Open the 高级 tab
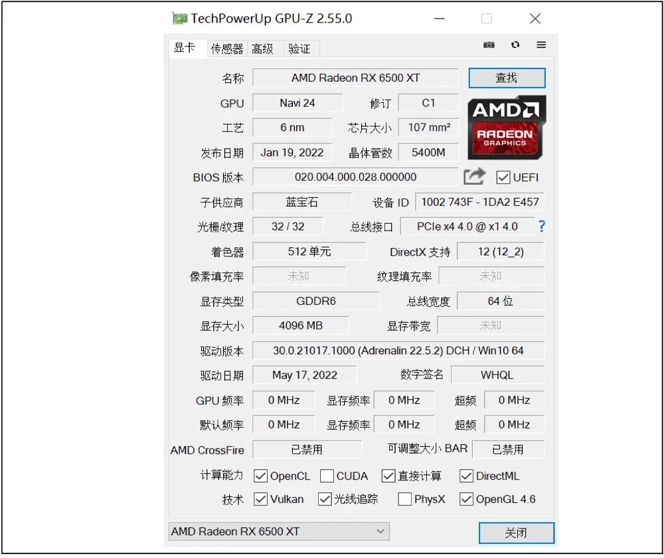The width and height of the screenshot is (664, 558). coord(262,48)
